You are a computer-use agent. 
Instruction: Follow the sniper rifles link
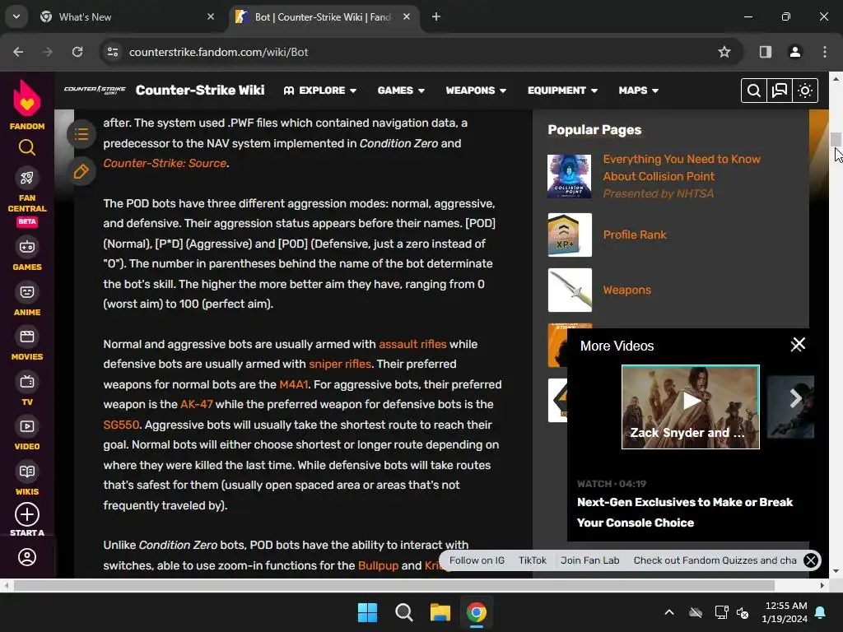coord(340,364)
